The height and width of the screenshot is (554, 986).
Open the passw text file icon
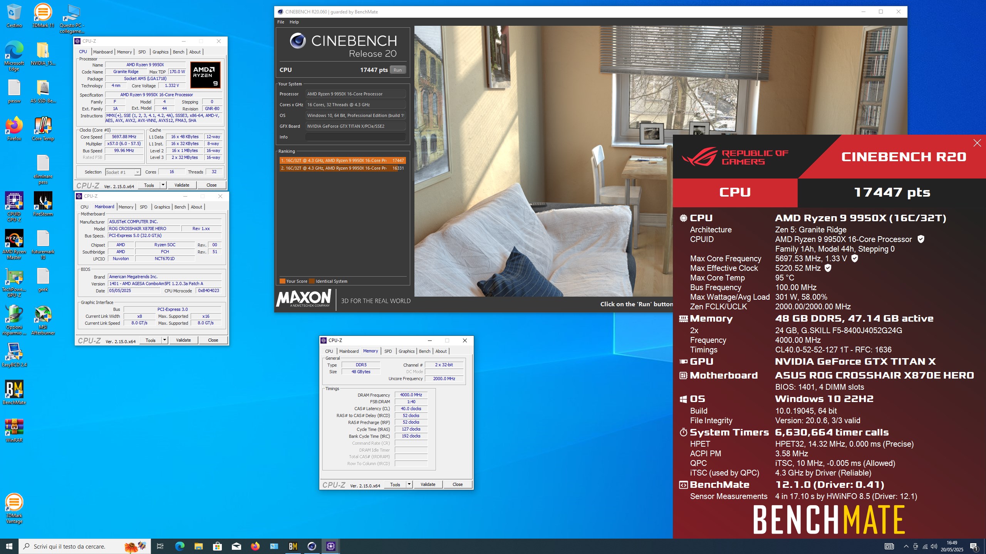point(14,91)
